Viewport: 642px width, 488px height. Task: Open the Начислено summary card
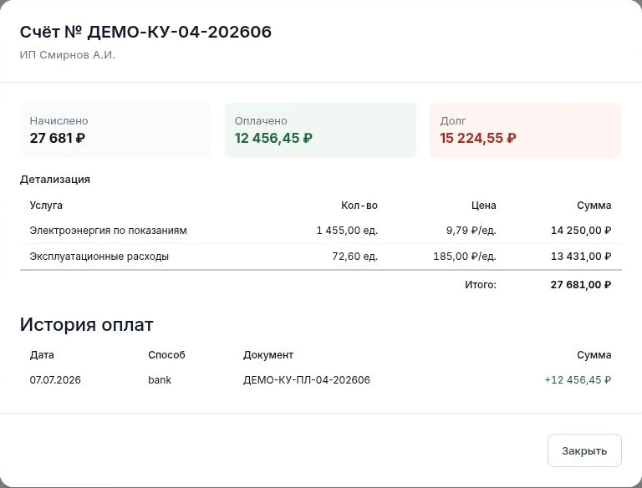115,130
